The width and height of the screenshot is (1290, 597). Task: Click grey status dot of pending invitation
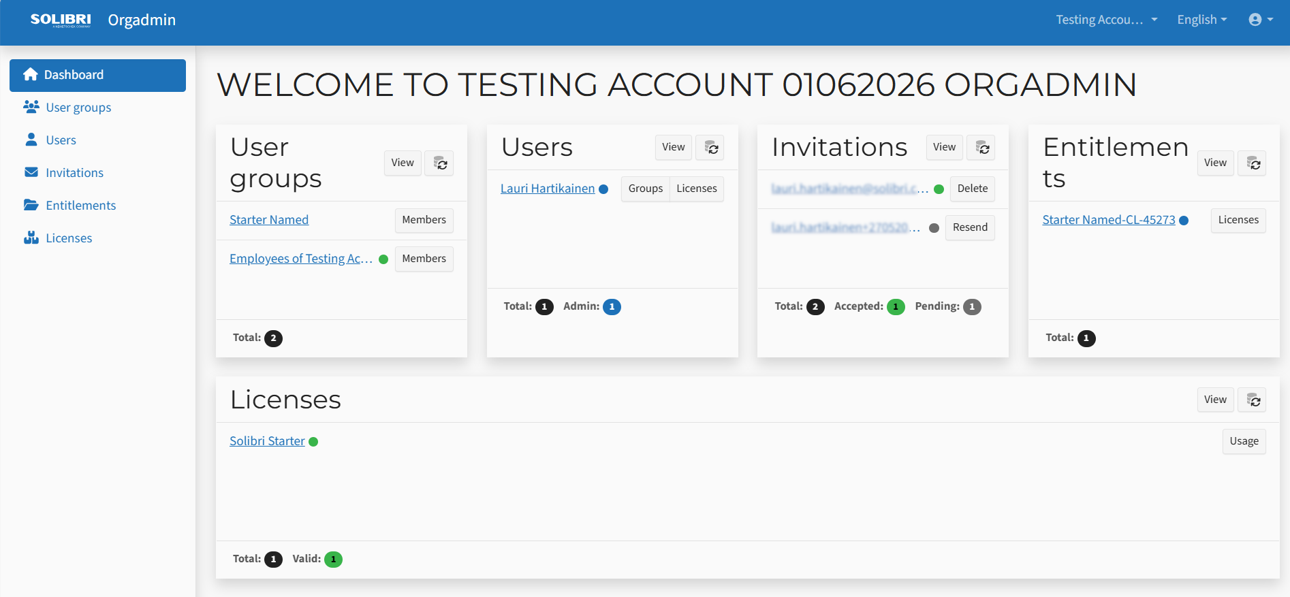pos(934,228)
